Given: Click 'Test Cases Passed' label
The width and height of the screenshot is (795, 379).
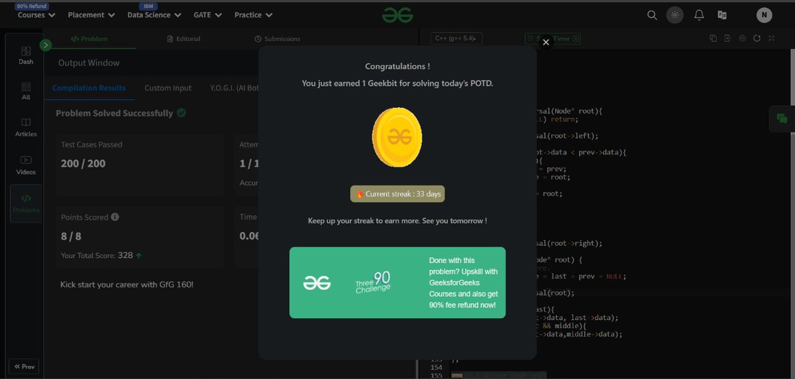Looking at the screenshot, I should tap(91, 144).
